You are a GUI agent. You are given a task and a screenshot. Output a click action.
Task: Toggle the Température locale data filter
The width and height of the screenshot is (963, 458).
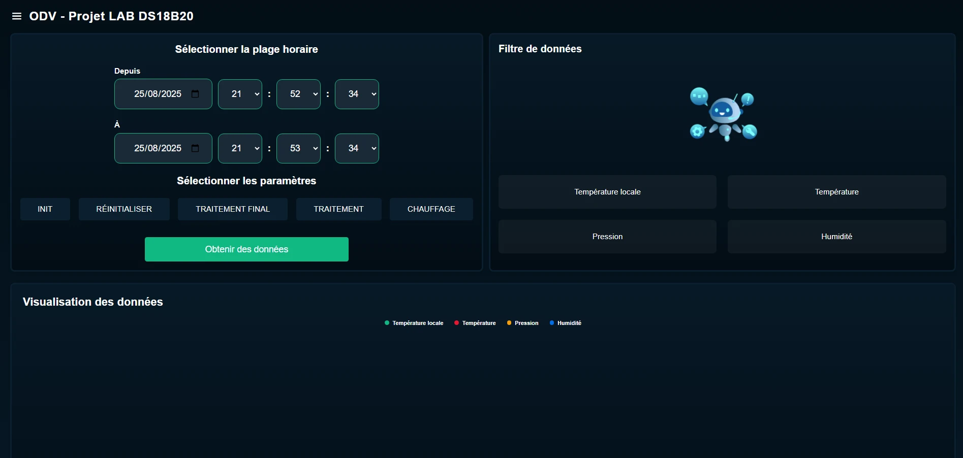607,192
